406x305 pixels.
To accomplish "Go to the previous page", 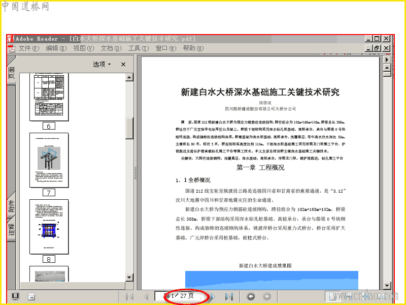I will (x=146, y=296).
